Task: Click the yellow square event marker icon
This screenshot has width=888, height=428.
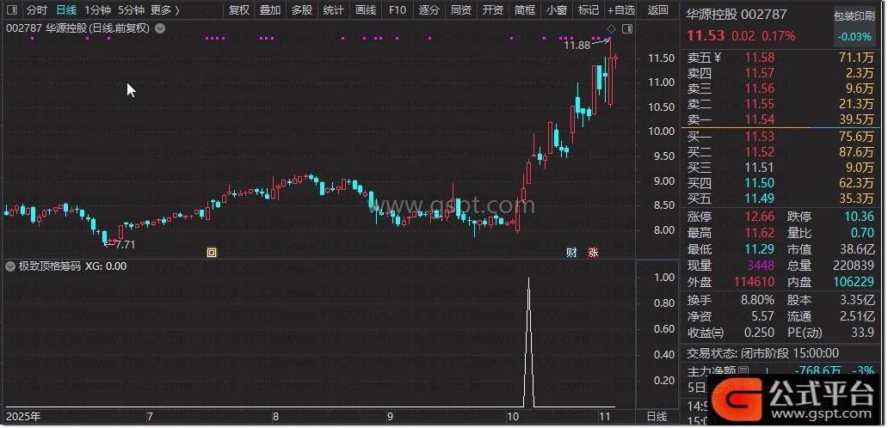Action: (212, 252)
